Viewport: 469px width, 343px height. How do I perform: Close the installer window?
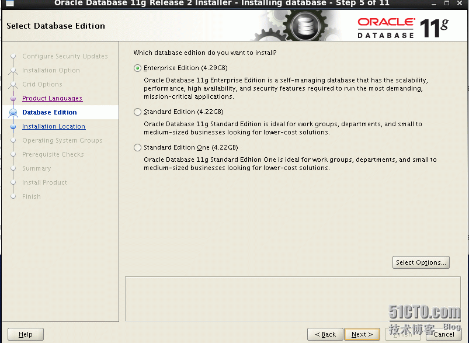coord(460,3)
